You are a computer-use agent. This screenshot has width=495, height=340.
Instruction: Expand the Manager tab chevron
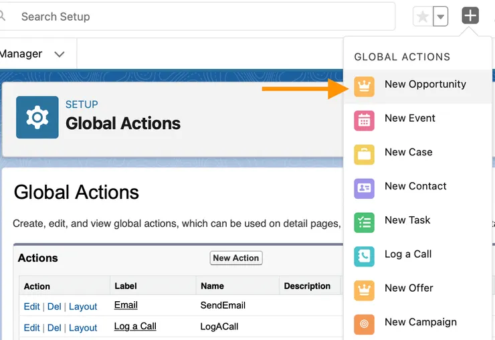(60, 54)
